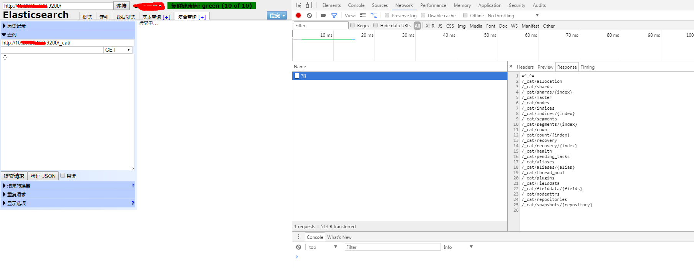The width and height of the screenshot is (694, 268).
Task: Switch to 数据浏览 tab
Action: point(125,16)
